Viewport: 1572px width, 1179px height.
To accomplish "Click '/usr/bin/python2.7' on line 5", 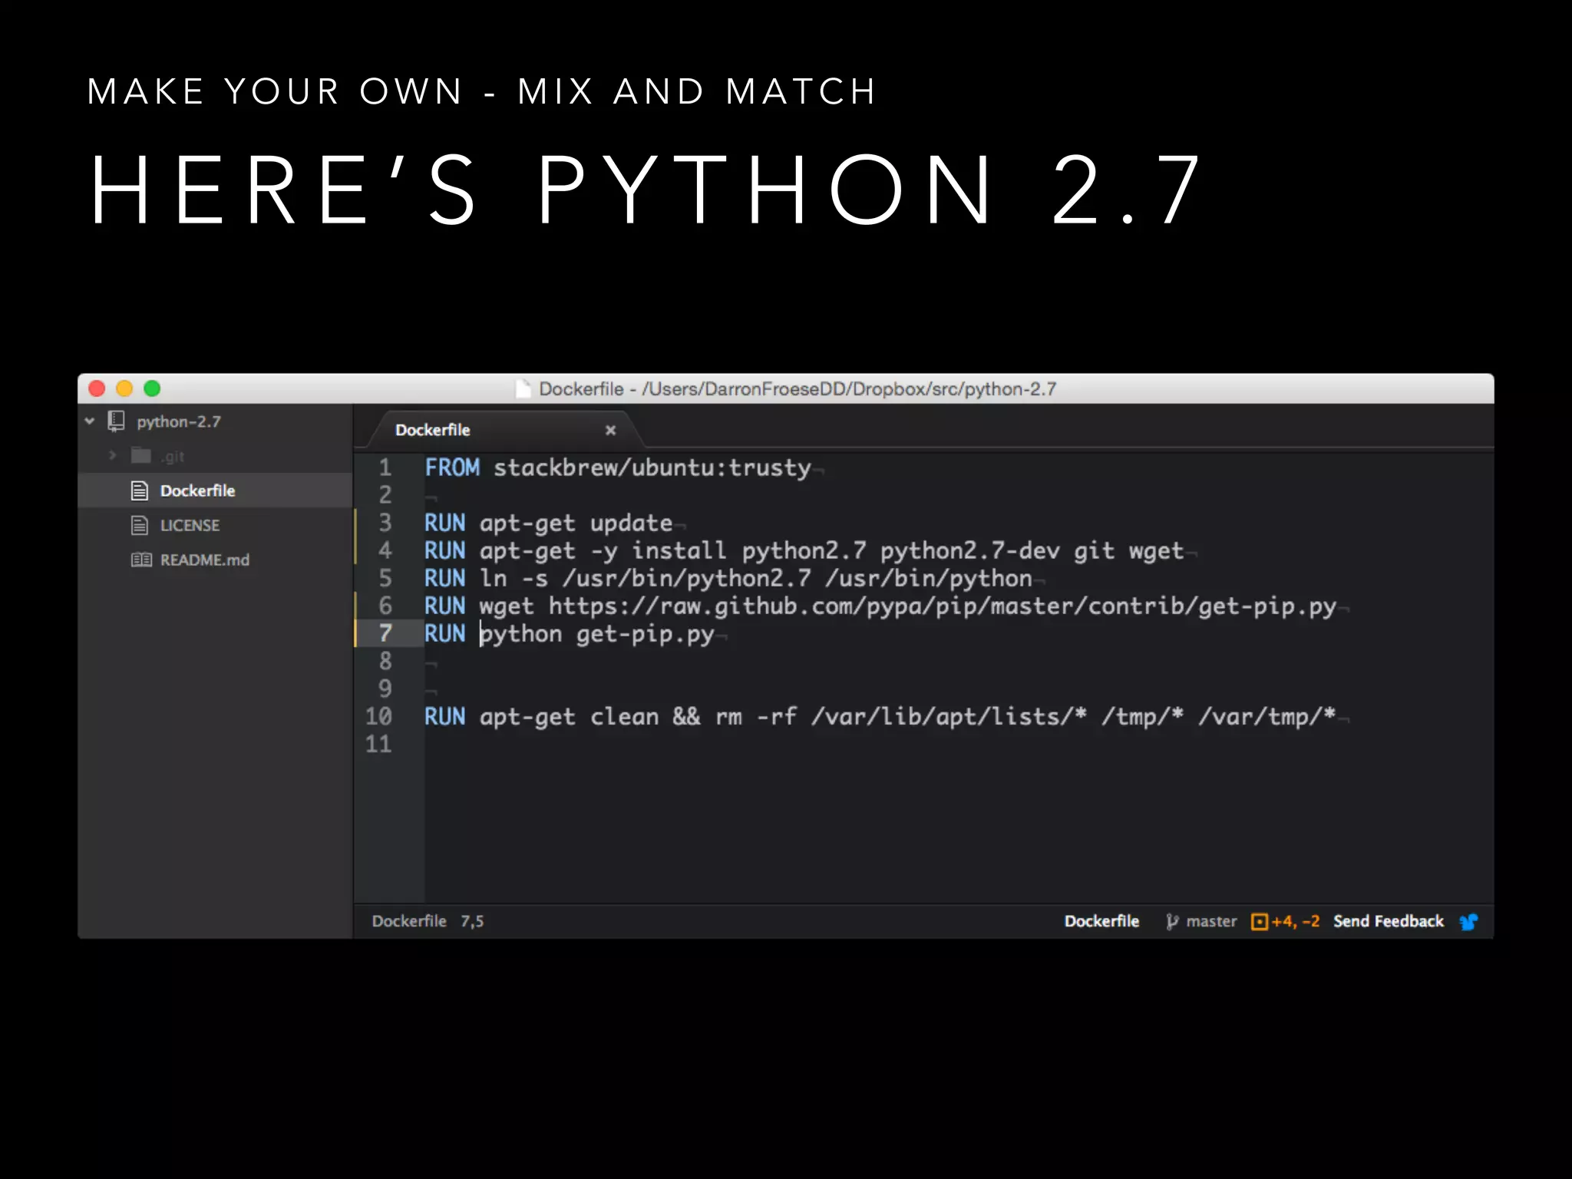I will pyautogui.click(x=686, y=579).
